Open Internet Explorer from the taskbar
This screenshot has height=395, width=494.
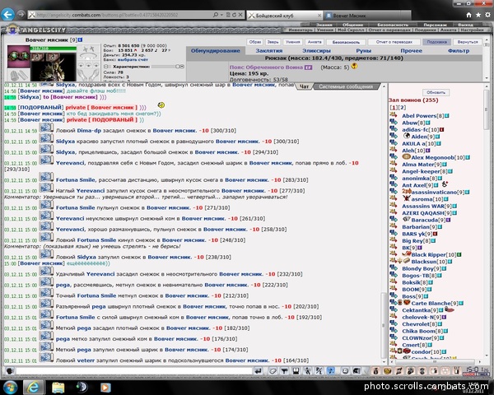coord(34,387)
